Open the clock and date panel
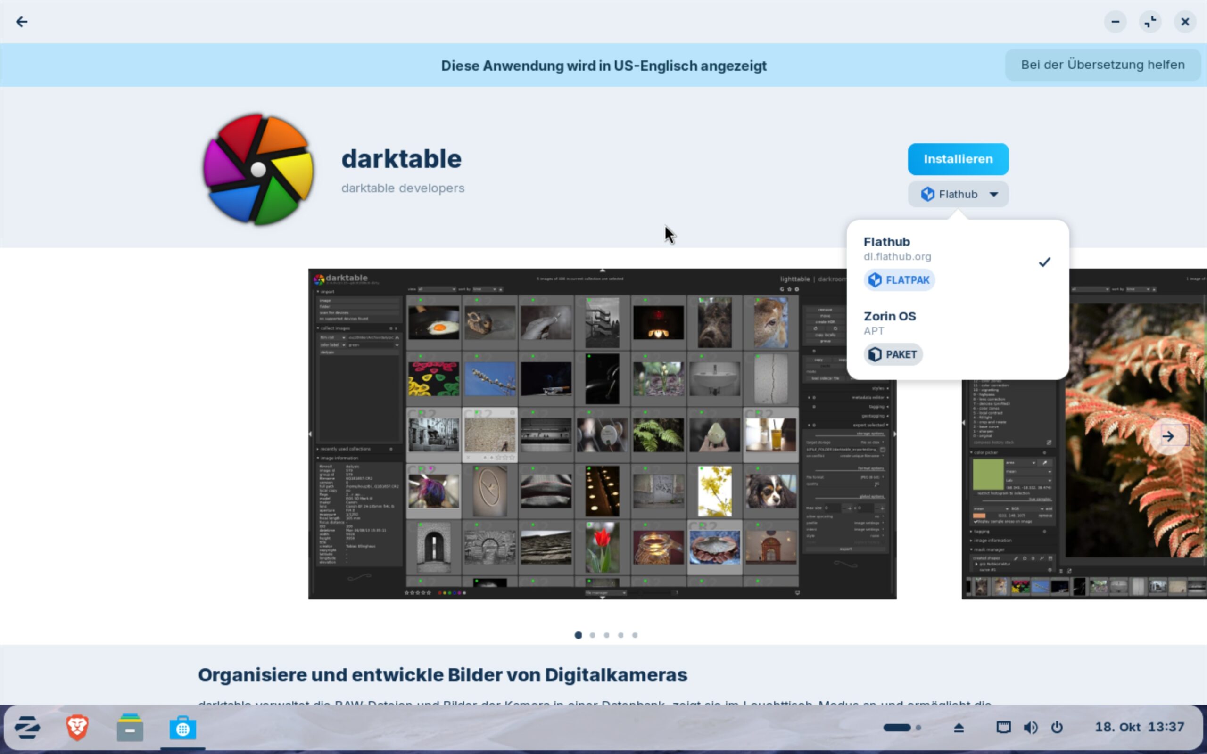The image size is (1207, 754). point(1139,727)
